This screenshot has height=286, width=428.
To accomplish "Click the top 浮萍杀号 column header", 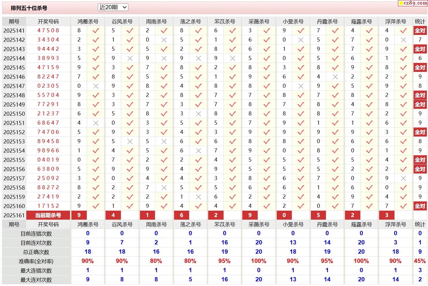I will [x=396, y=22].
